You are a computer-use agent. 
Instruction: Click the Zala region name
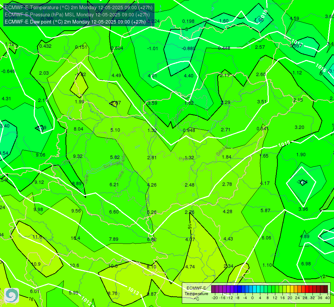tap(86, 179)
